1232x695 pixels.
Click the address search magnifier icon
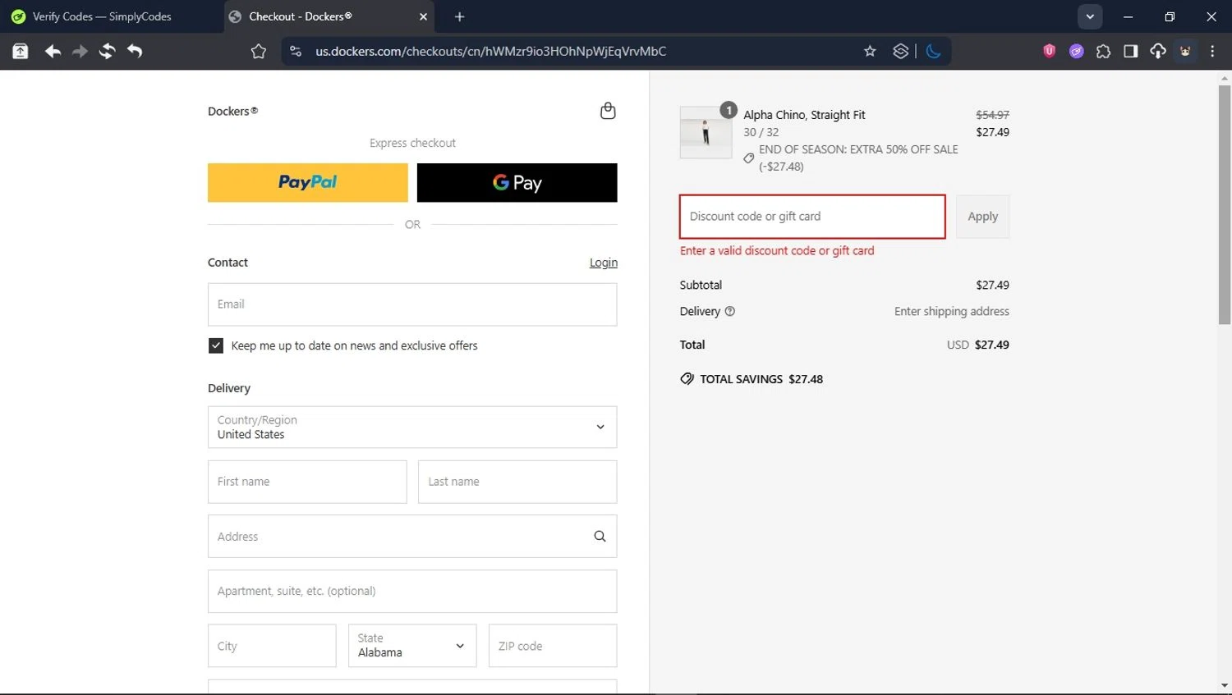click(x=600, y=536)
